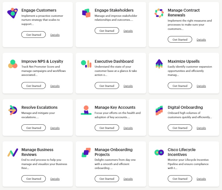The image size is (222, 190).
Task: Click the Manage Key Accounts icon
Action: [86, 110]
